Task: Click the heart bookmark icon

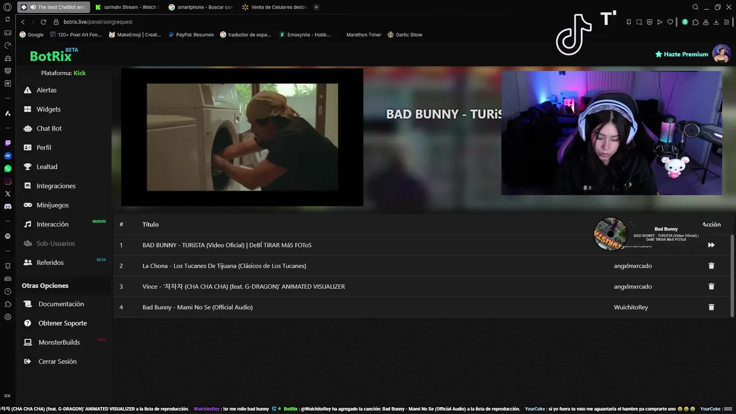Action: point(670,22)
